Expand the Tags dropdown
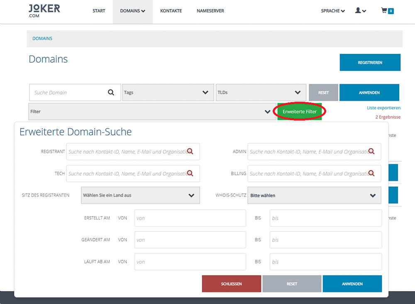The width and height of the screenshot is (415, 304). [168, 92]
